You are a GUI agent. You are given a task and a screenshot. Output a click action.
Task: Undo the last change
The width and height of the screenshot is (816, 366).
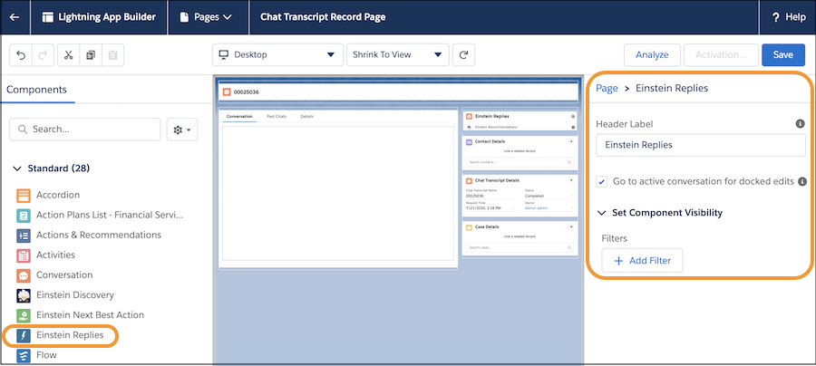tap(21, 55)
